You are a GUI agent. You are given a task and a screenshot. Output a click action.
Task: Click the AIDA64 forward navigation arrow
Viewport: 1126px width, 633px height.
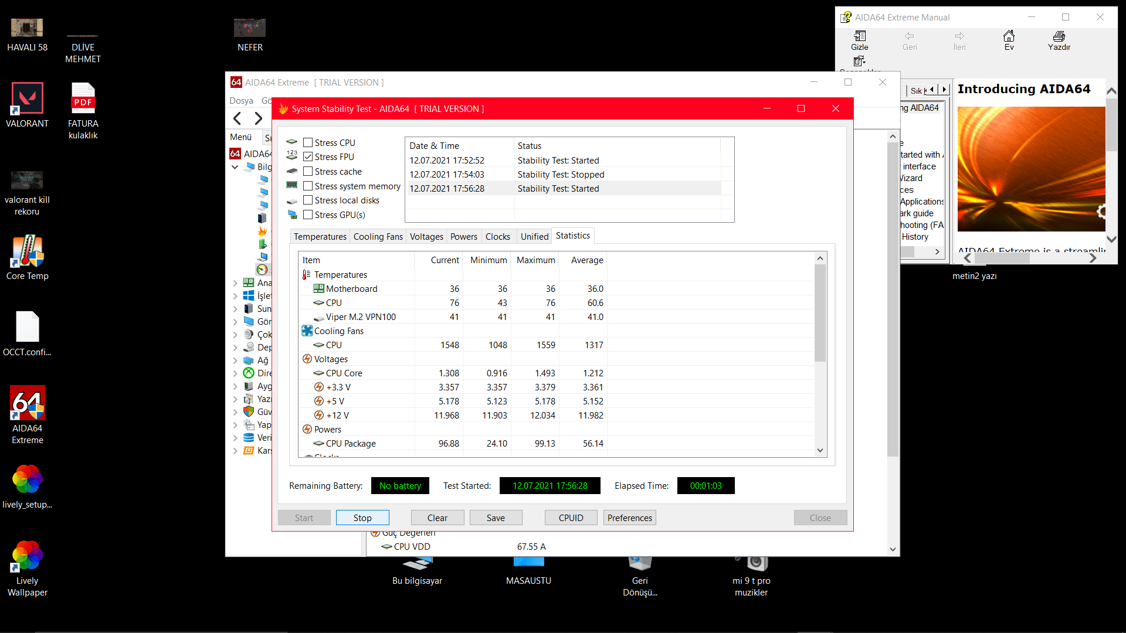pos(259,118)
